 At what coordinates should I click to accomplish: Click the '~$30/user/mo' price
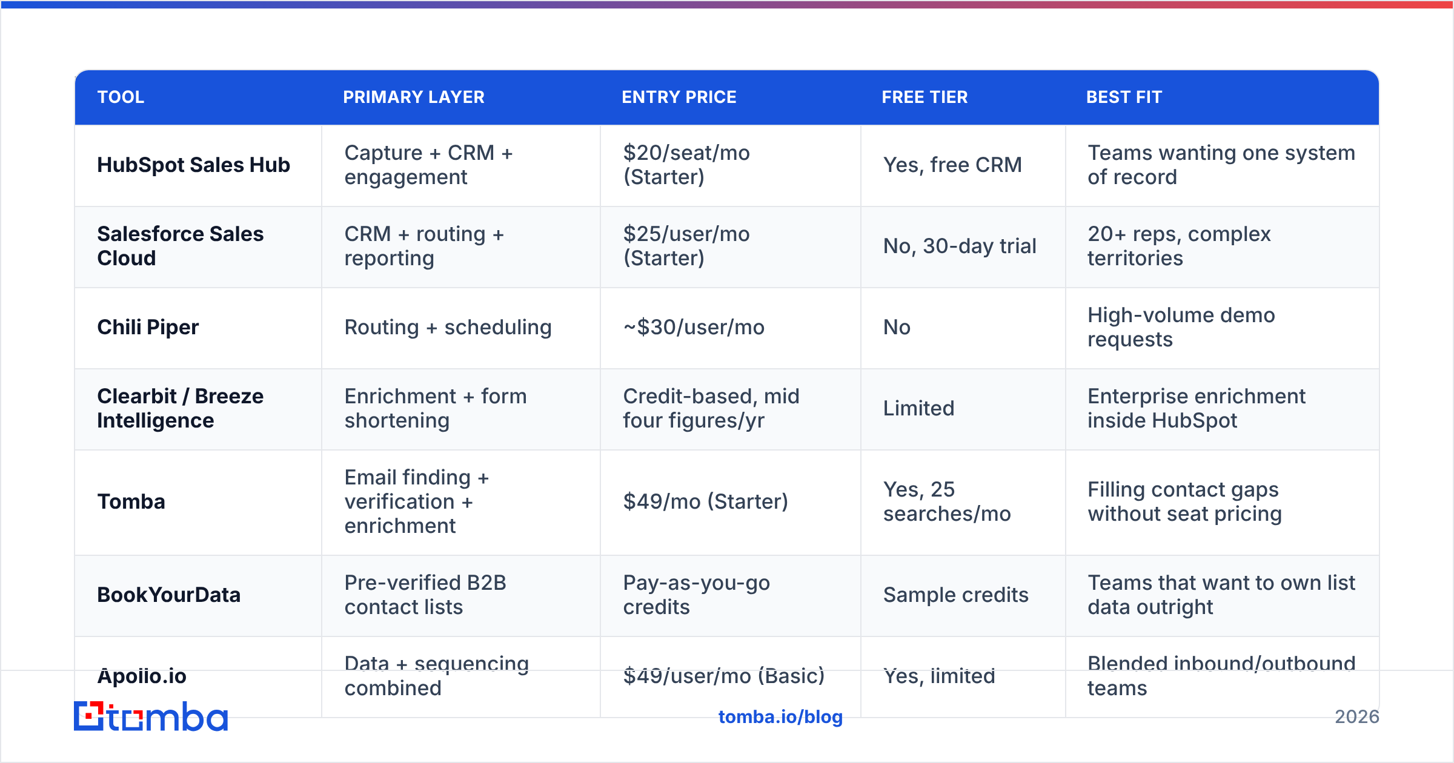coord(694,328)
